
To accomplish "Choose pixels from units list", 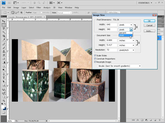I will [126, 35].
